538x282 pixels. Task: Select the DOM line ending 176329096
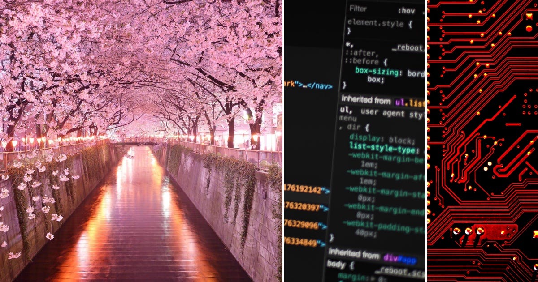[x=306, y=224]
